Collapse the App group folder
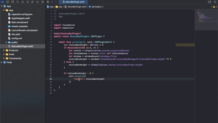Viewport: 218px width, 123px height. click(x=4, y=10)
